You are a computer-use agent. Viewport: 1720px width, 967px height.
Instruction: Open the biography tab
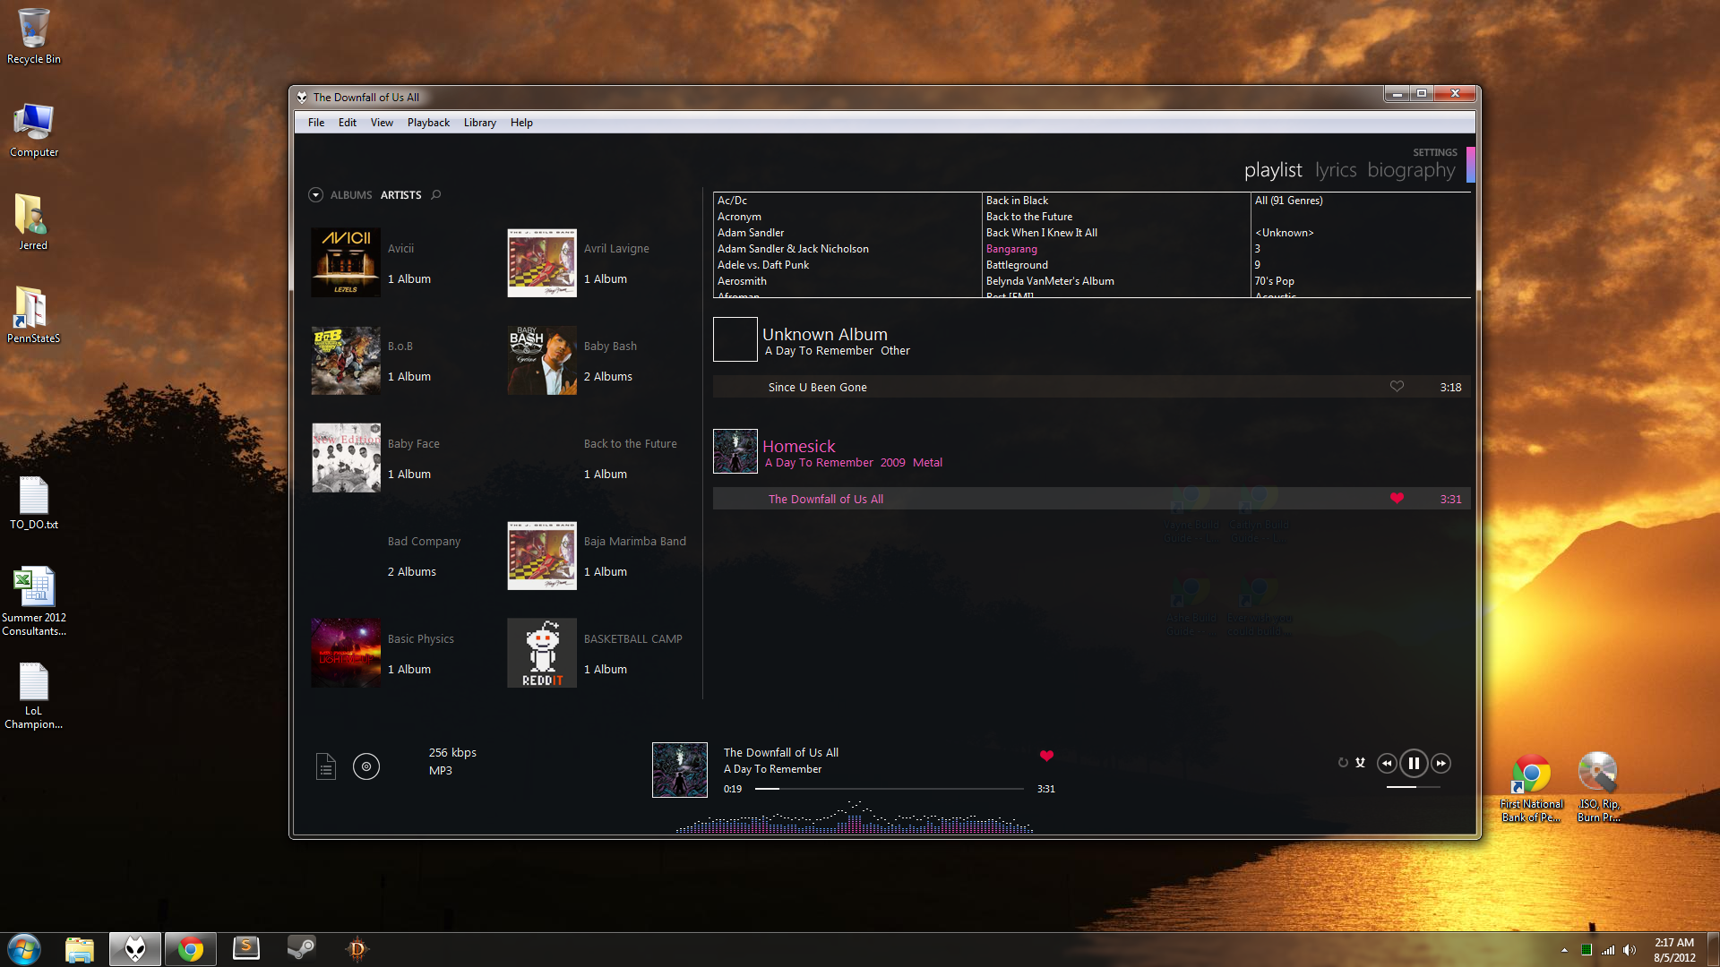[1411, 170]
